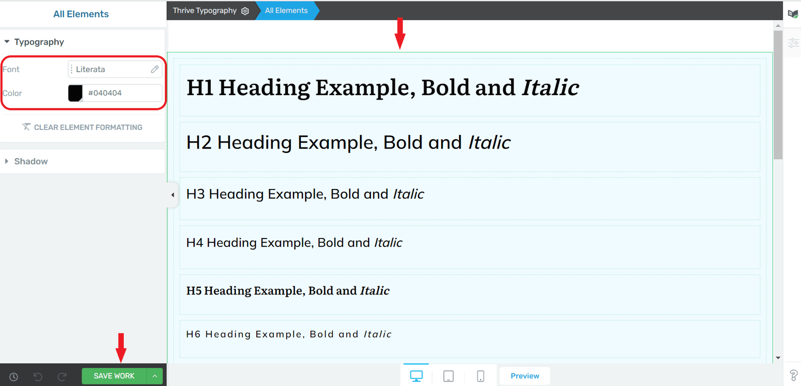The width and height of the screenshot is (801, 386).
Task: Switch to mobile view icon
Action: 481,376
